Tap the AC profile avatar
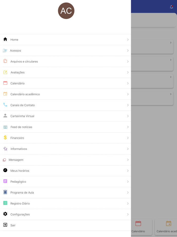This screenshot has width=177, height=237. coord(66,11)
